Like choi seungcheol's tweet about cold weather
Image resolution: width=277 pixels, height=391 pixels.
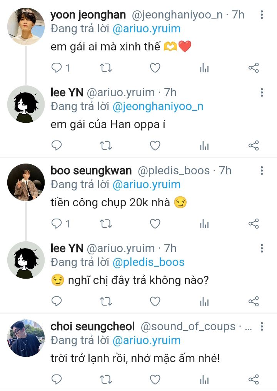[x=155, y=379]
